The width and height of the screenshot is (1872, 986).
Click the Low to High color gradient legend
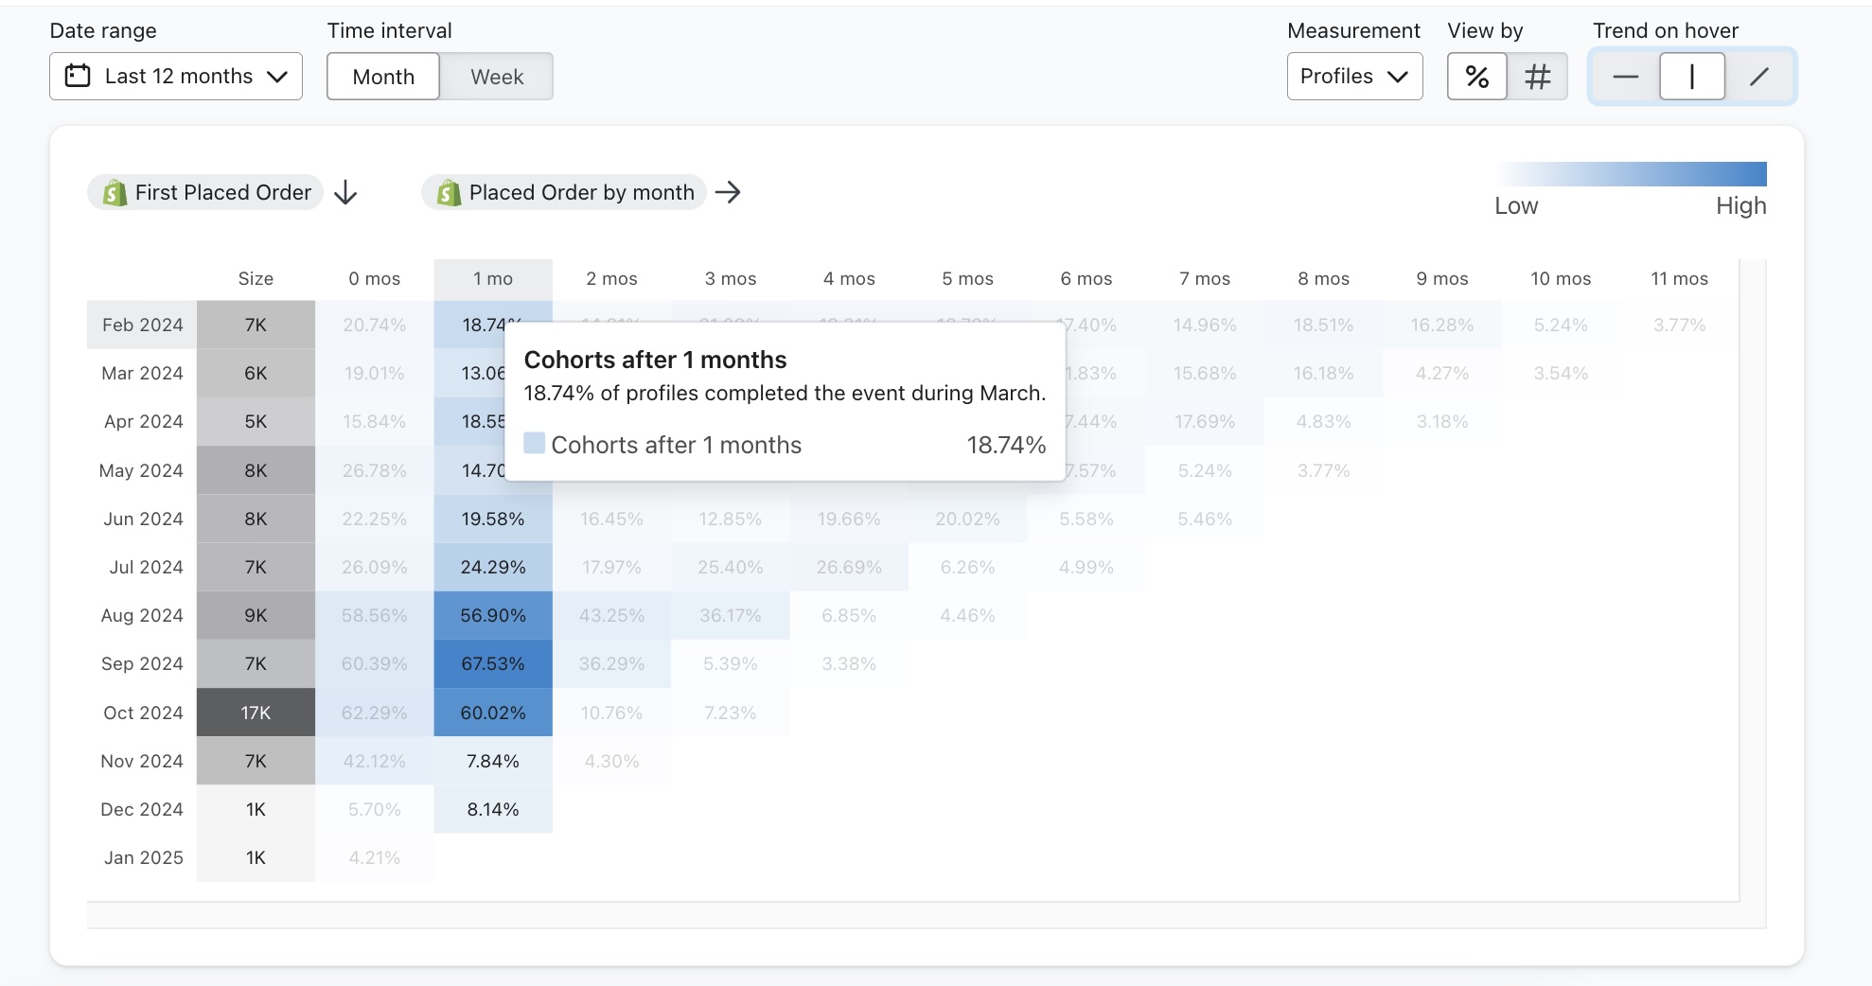(x=1631, y=174)
